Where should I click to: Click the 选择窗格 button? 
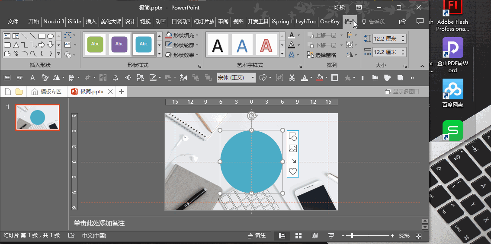coord(321,55)
